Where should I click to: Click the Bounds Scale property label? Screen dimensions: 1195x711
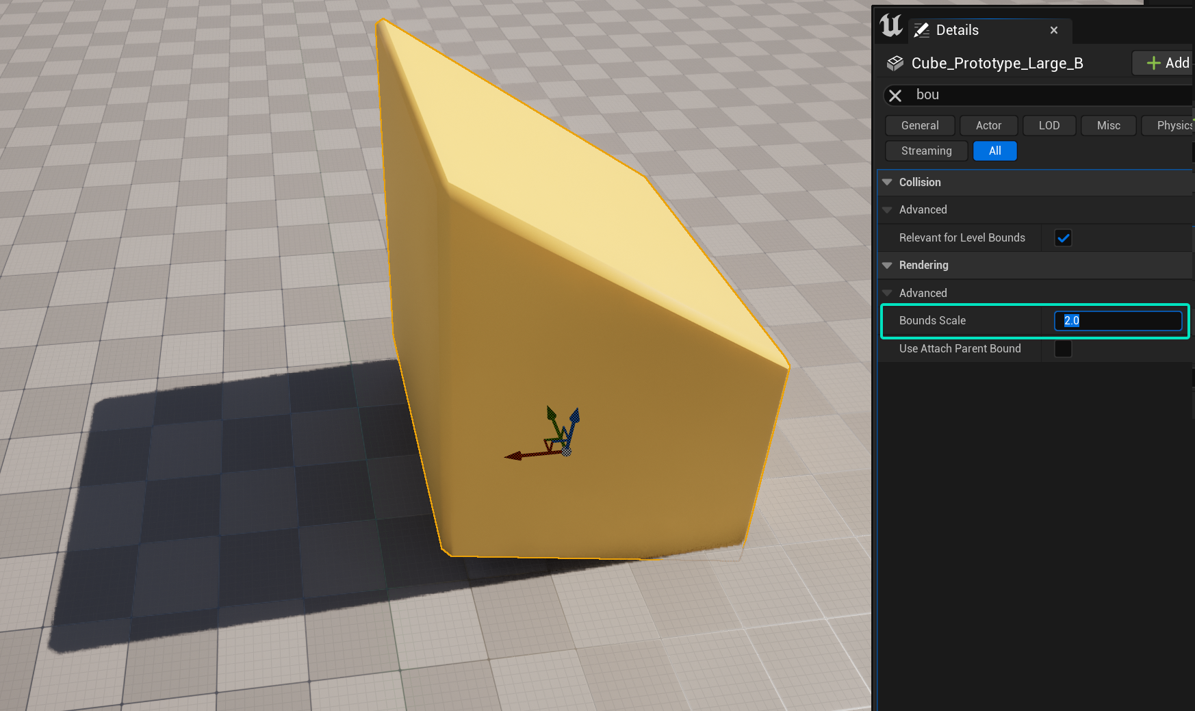(x=932, y=320)
